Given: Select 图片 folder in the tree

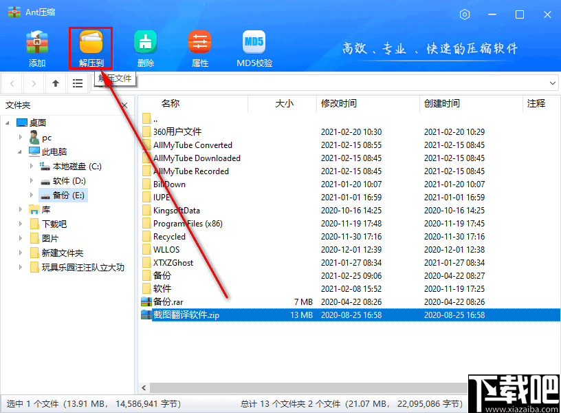Looking at the screenshot, I should point(45,239).
